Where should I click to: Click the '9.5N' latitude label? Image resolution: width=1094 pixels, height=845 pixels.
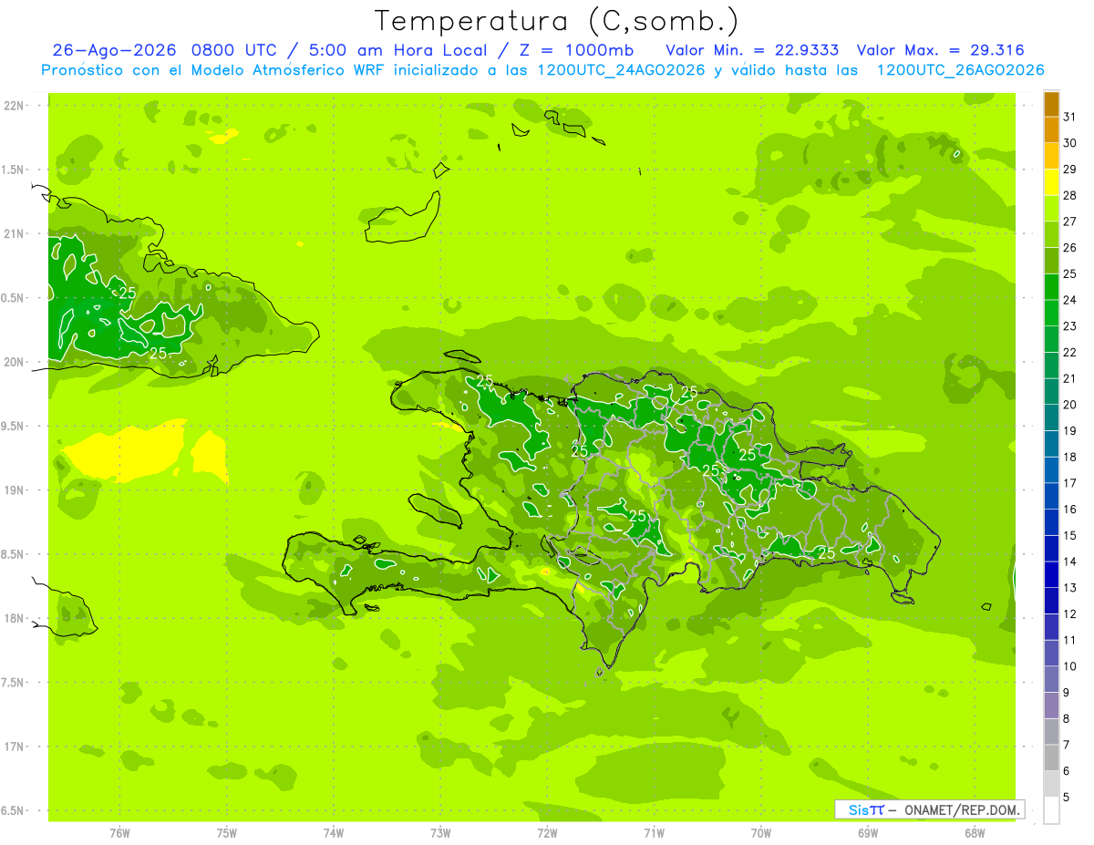click(x=14, y=426)
